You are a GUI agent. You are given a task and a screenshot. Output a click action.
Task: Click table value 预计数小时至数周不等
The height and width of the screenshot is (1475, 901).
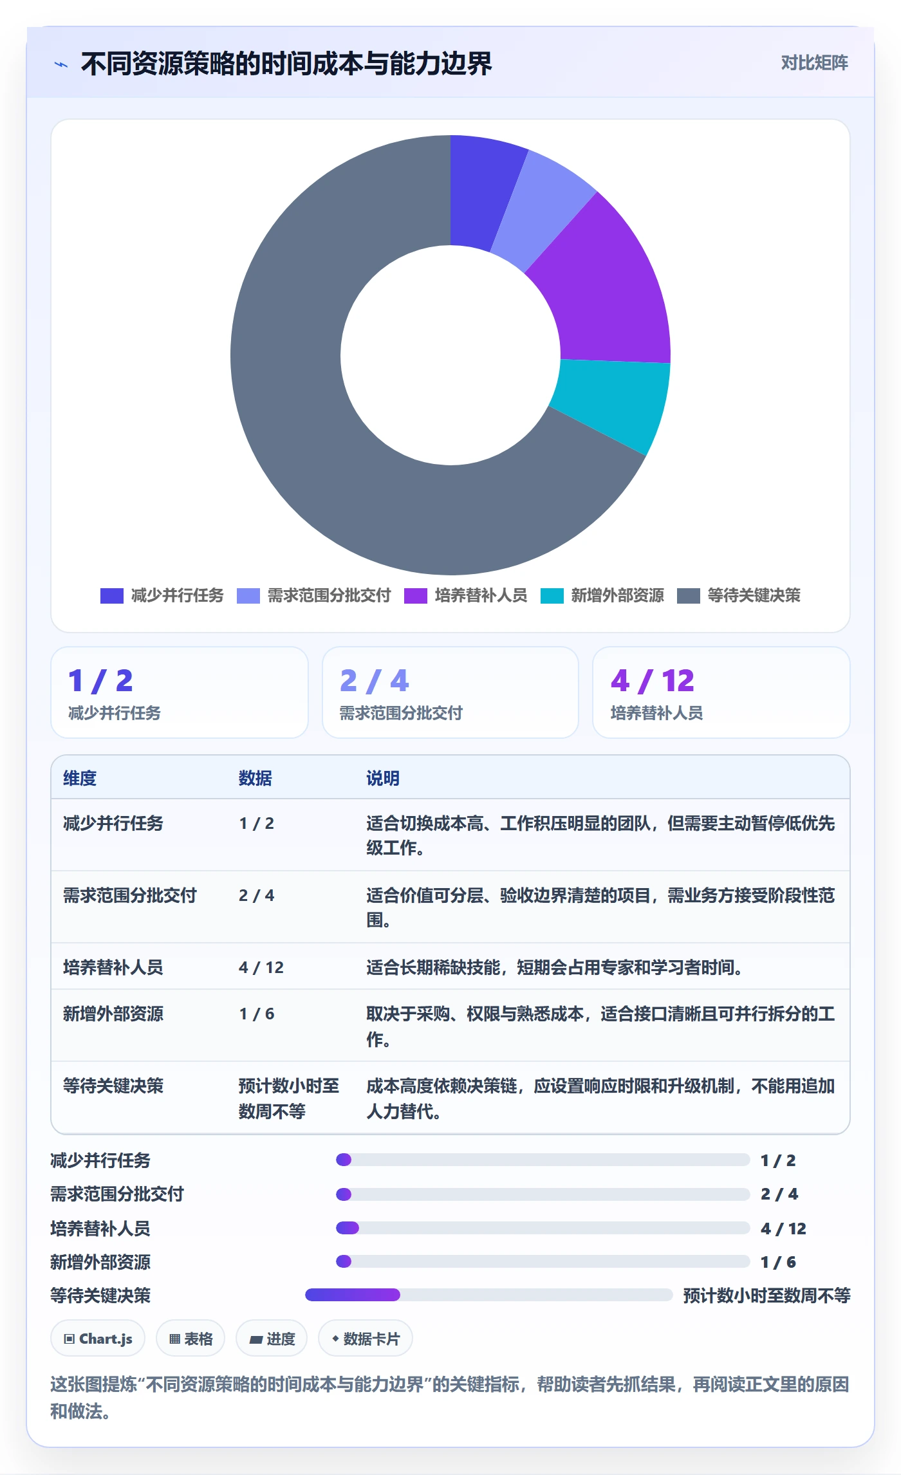click(x=289, y=1099)
